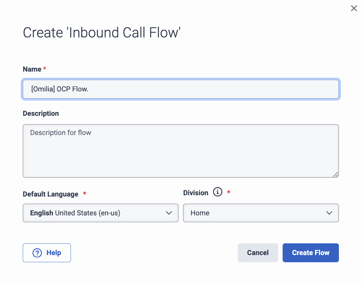Click the Create Inbound Call Flow title
The height and width of the screenshot is (285, 361).
[x=101, y=33]
